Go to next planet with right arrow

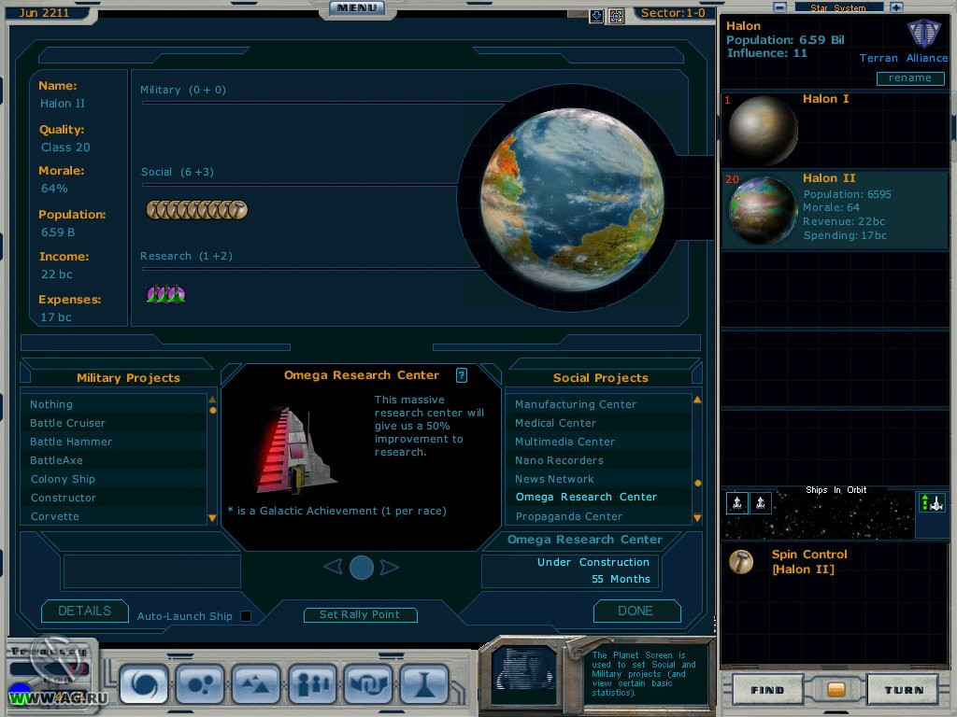pyautogui.click(x=390, y=567)
